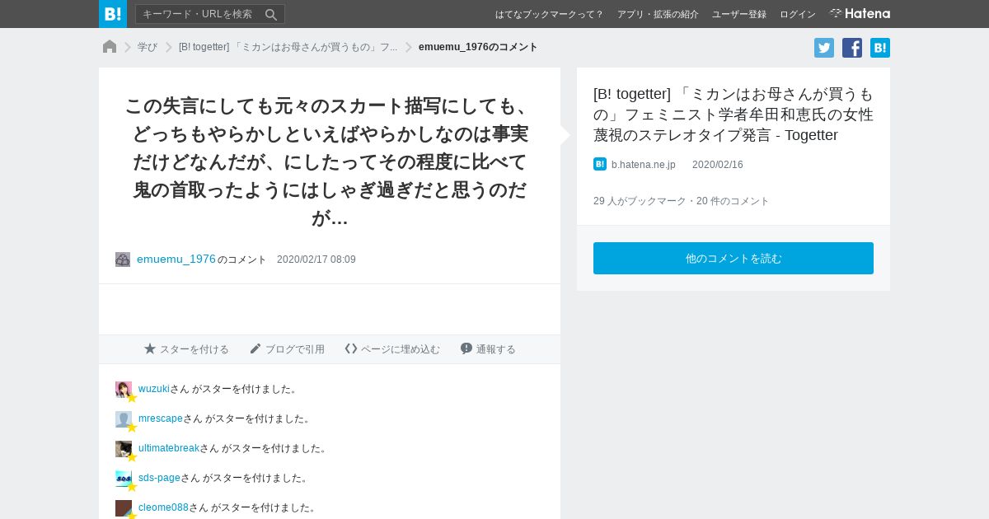Open b.hatena.ne.jp domain link
Image resolution: width=989 pixels, height=519 pixels.
(x=644, y=165)
